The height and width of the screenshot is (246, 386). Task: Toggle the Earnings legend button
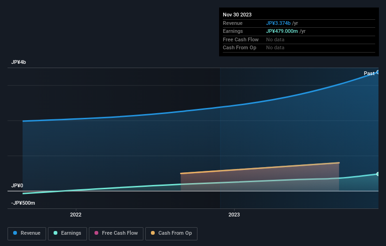coord(67,233)
